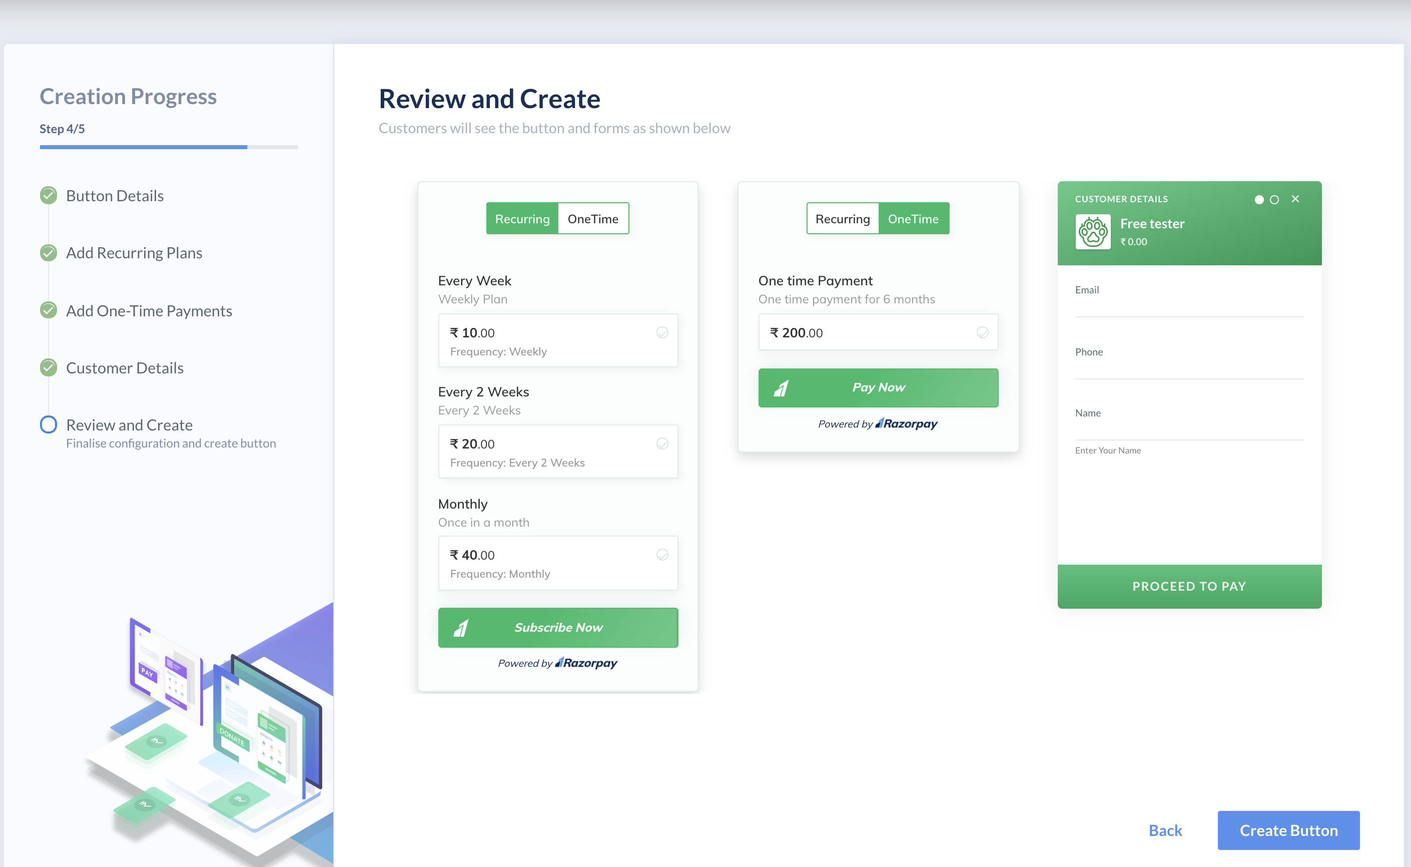Viewport: 1411px width, 867px height.
Task: Click the Review and Create step circle
Action: pyautogui.click(x=48, y=425)
